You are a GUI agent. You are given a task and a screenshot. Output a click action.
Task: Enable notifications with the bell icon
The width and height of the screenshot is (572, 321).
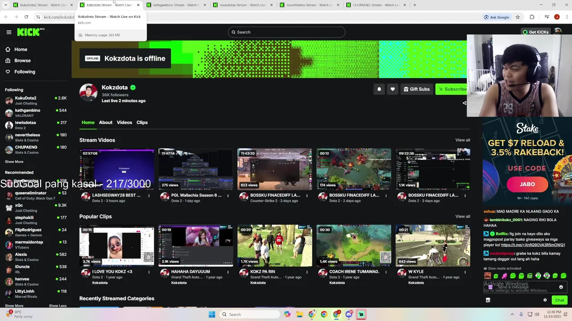pyautogui.click(x=379, y=89)
